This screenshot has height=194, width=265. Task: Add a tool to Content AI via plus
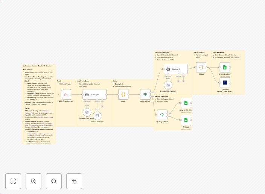point(183,81)
